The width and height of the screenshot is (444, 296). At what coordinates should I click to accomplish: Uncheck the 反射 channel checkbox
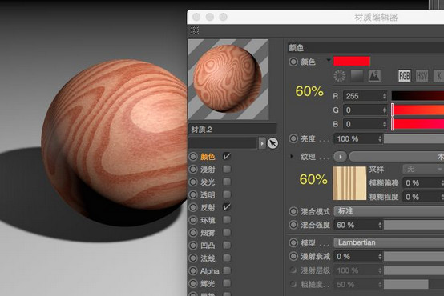pyautogui.click(x=227, y=207)
